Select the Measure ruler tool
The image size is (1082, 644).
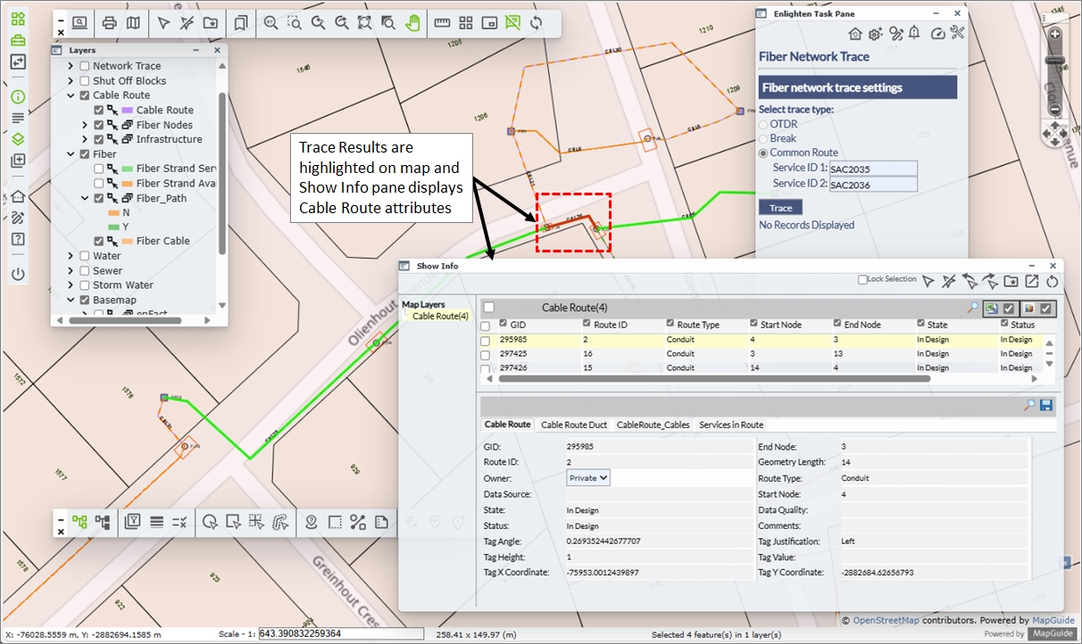pyautogui.click(x=442, y=23)
